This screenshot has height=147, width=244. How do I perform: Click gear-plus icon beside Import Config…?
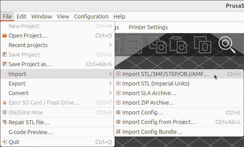pos(118,112)
